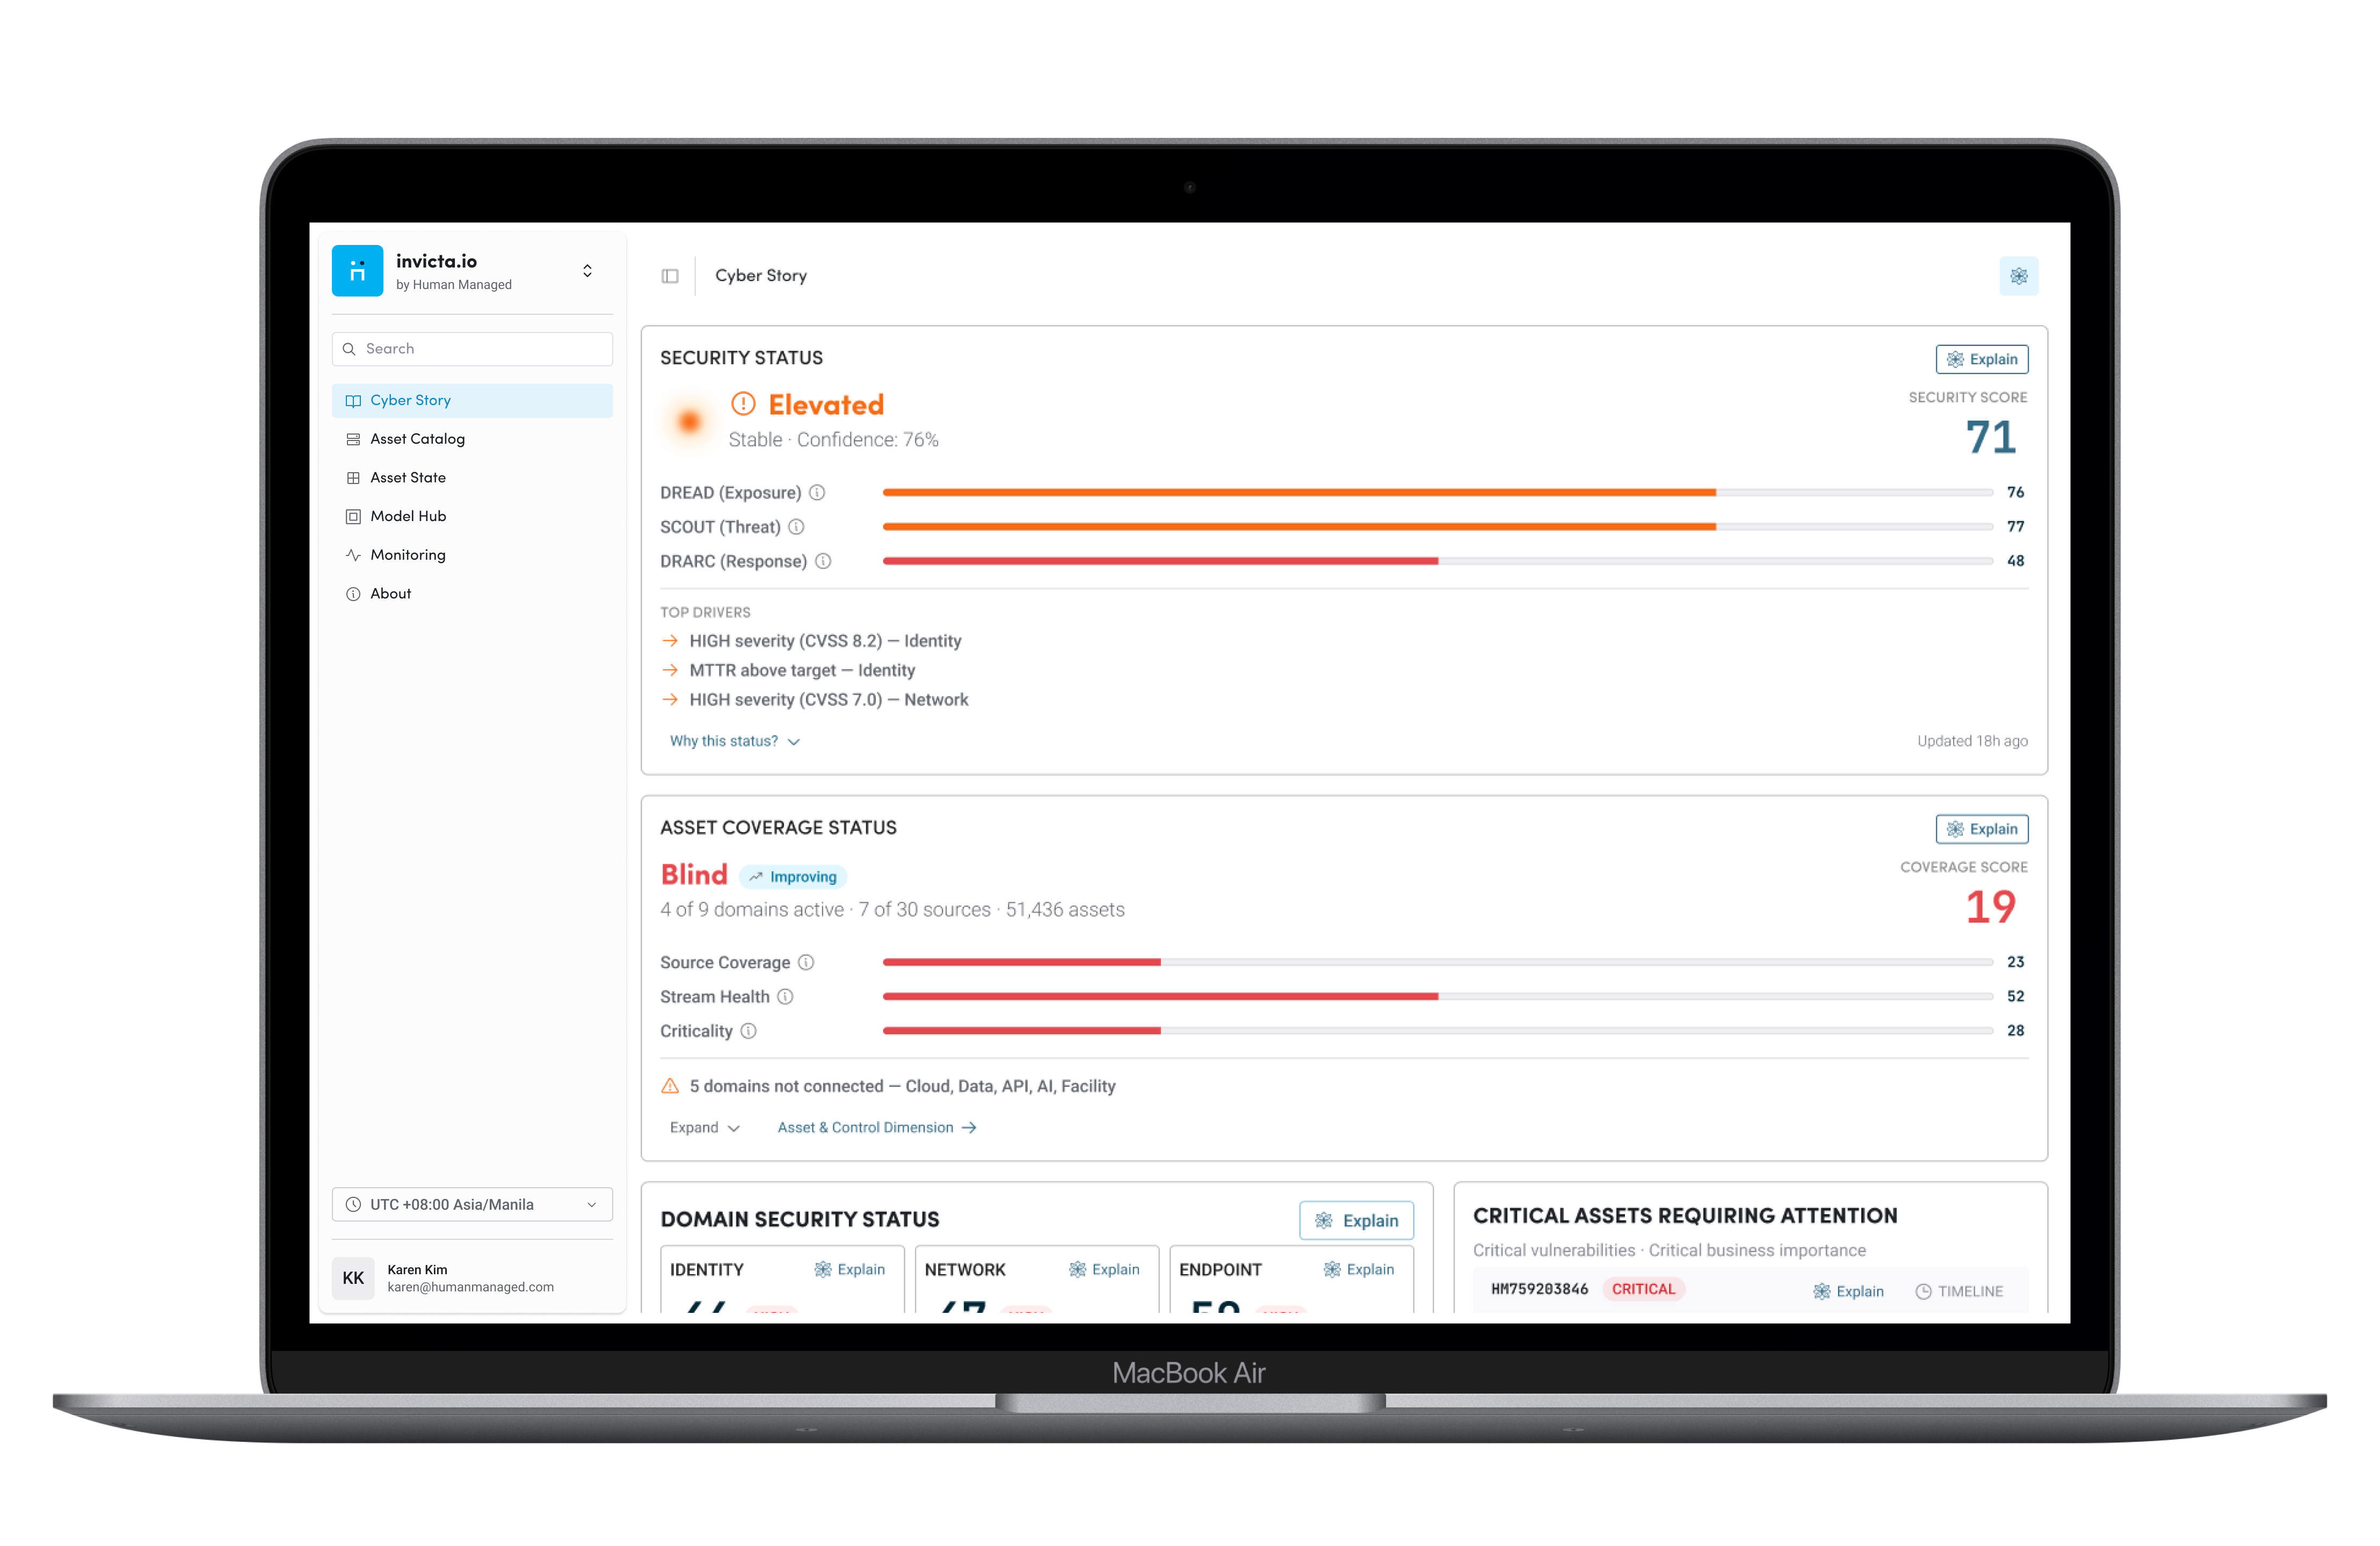Open Asset State in the sidebar

(x=472, y=478)
